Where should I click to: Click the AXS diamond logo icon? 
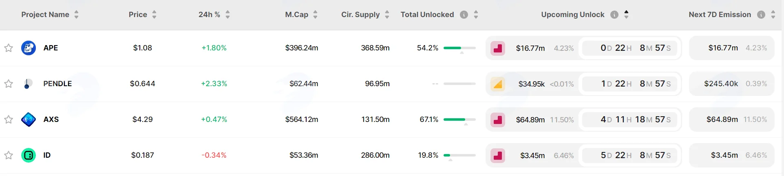pyautogui.click(x=29, y=120)
